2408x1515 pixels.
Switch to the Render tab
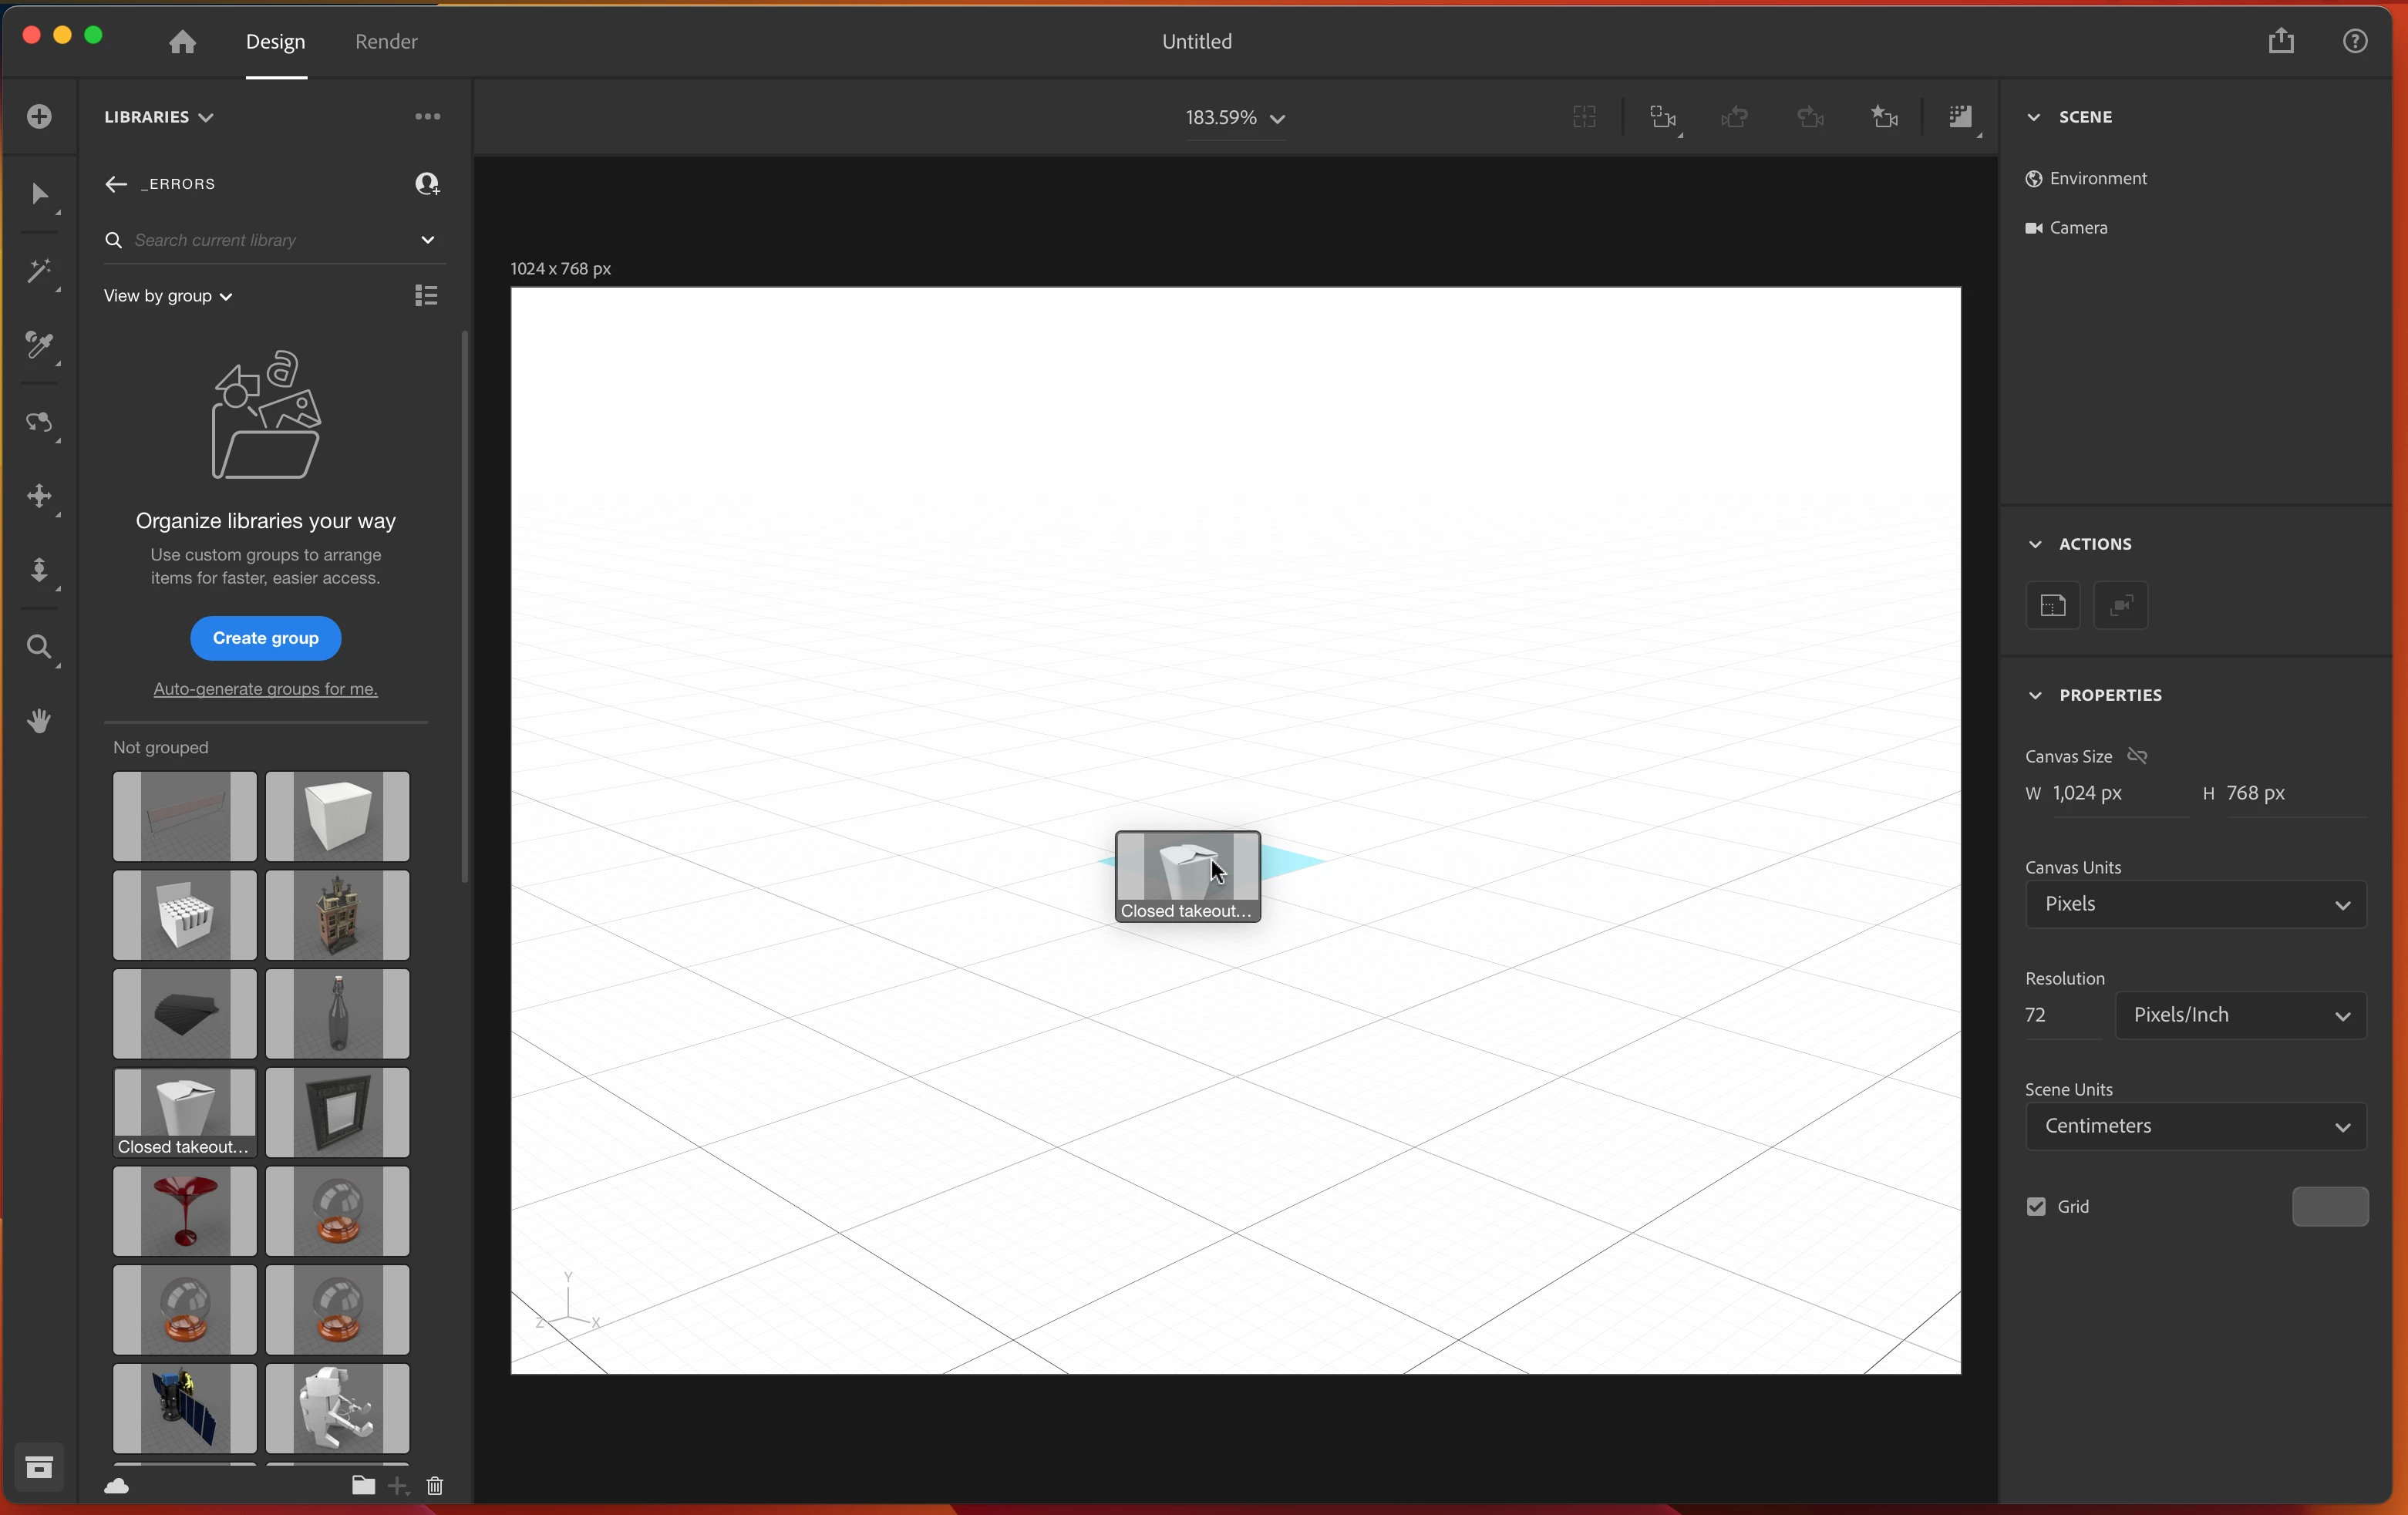[x=386, y=42]
